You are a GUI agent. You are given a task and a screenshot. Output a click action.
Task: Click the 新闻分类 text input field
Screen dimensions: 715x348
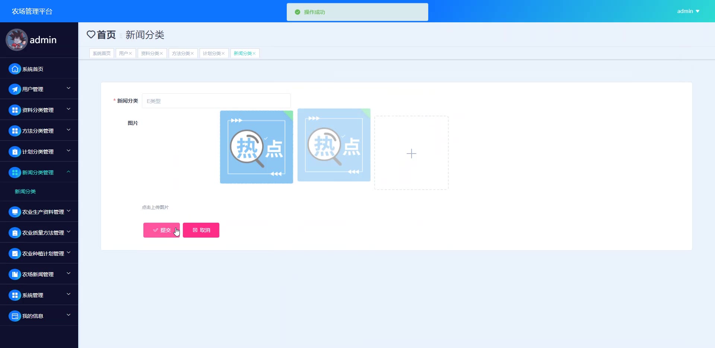pyautogui.click(x=216, y=101)
